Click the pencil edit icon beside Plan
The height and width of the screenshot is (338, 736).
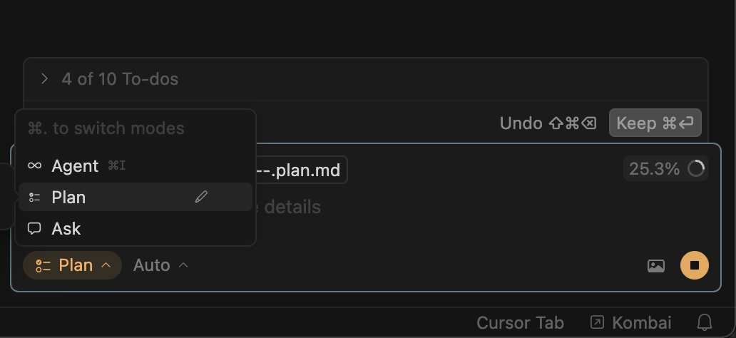tap(201, 197)
